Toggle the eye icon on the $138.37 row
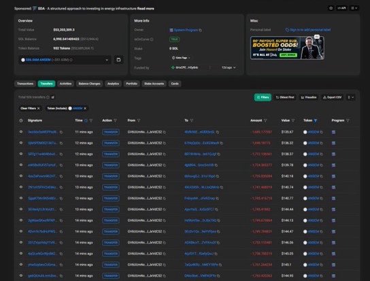This screenshot has height=281, width=370. 21,154
